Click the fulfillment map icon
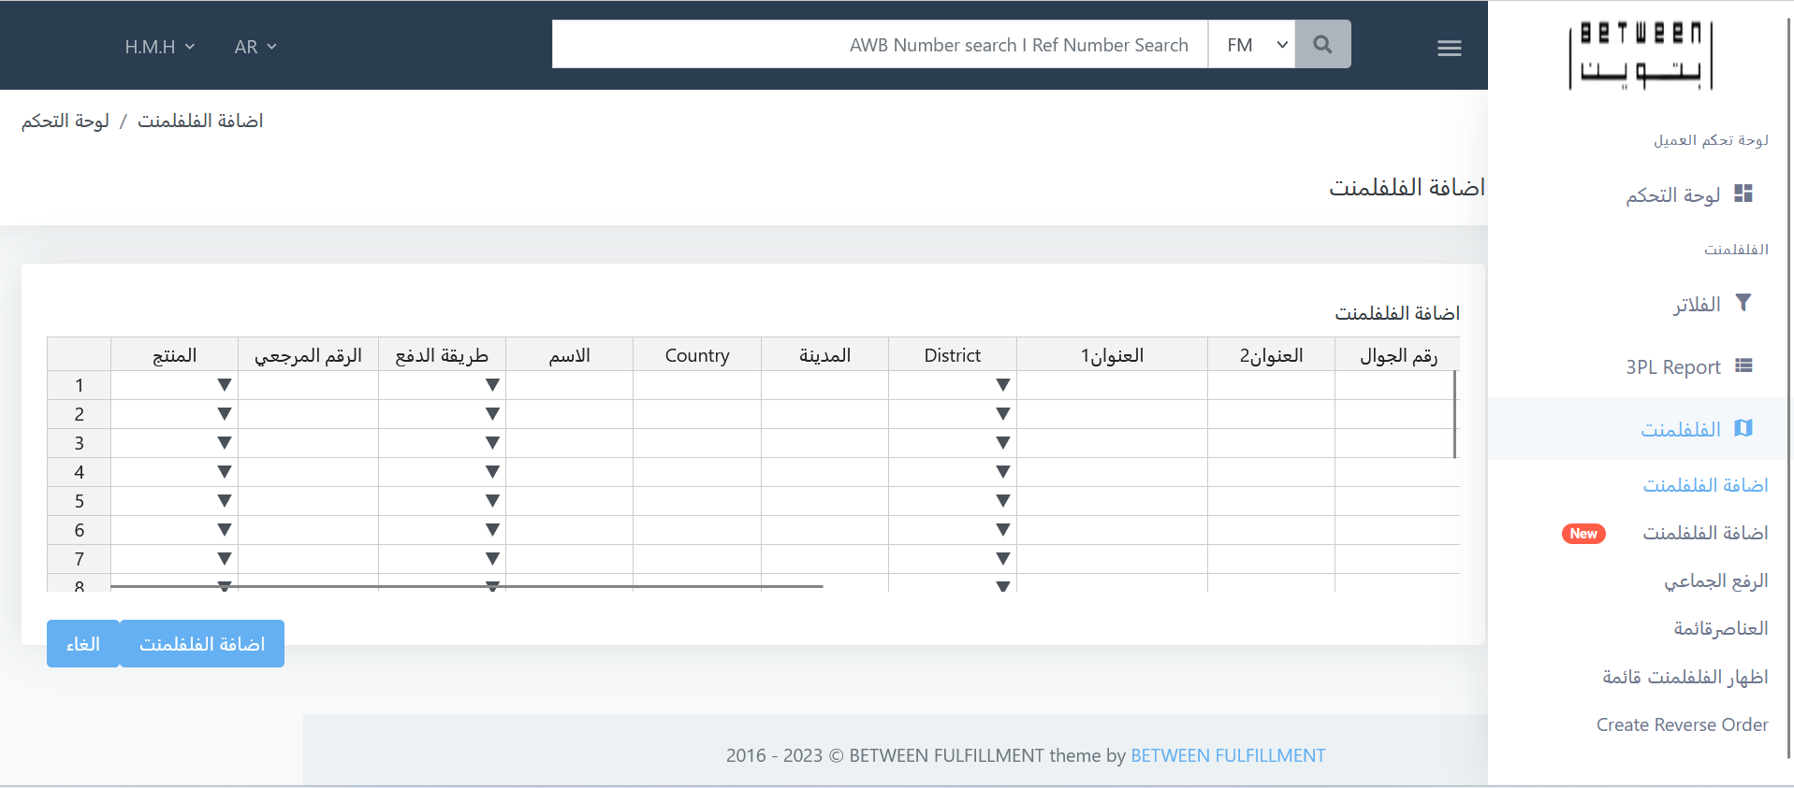This screenshot has height=788, width=1794. (1743, 428)
